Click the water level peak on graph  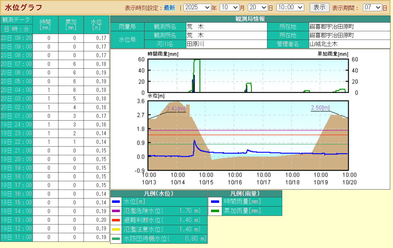(x=194, y=141)
